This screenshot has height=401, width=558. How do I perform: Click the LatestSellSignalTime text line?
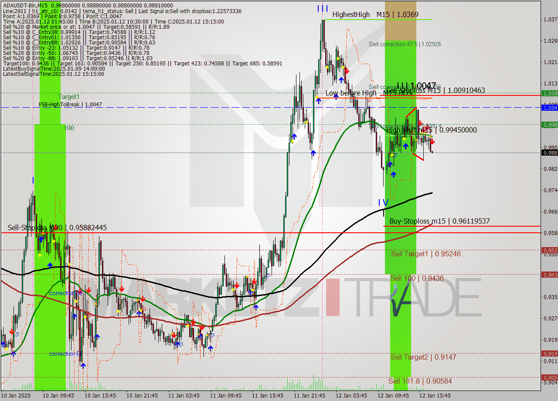(54, 74)
